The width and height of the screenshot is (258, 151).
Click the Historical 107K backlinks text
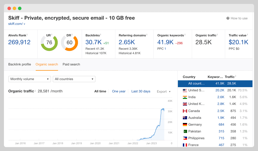[x=96, y=53]
